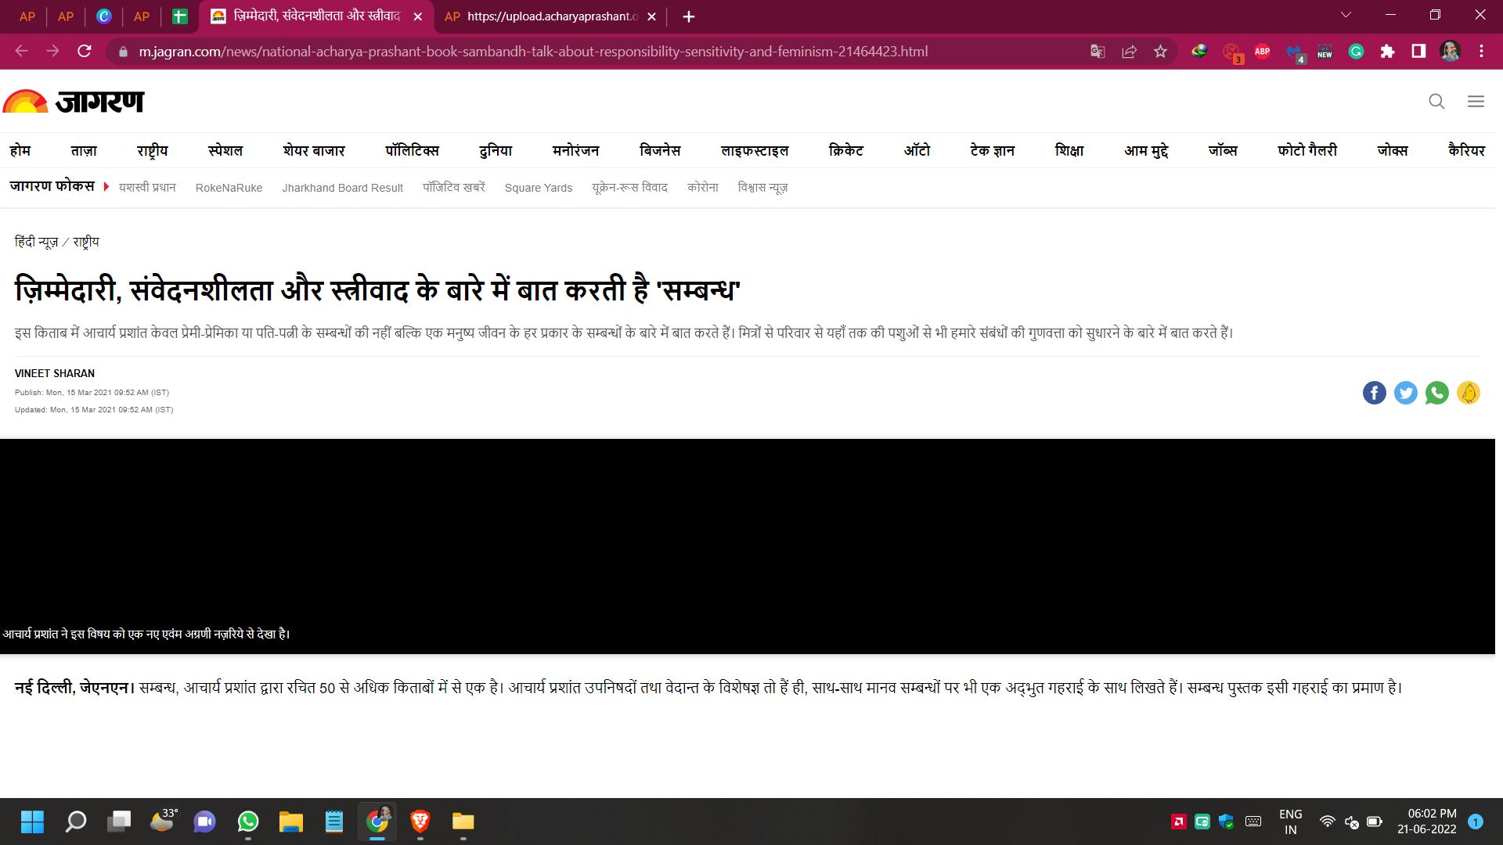Select the बिजनेस navigation item

pyautogui.click(x=659, y=150)
